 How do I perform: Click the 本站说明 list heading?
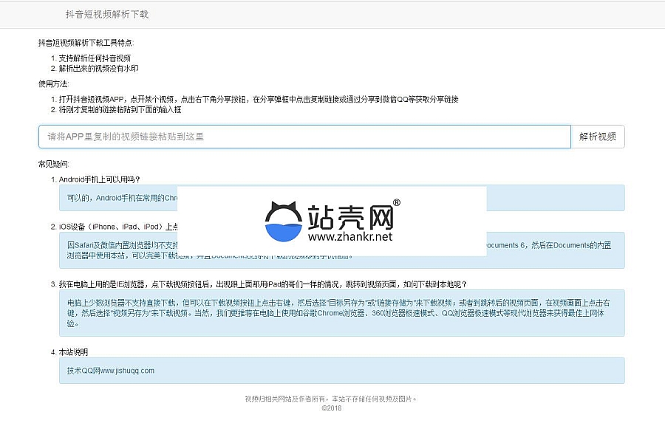click(x=73, y=352)
